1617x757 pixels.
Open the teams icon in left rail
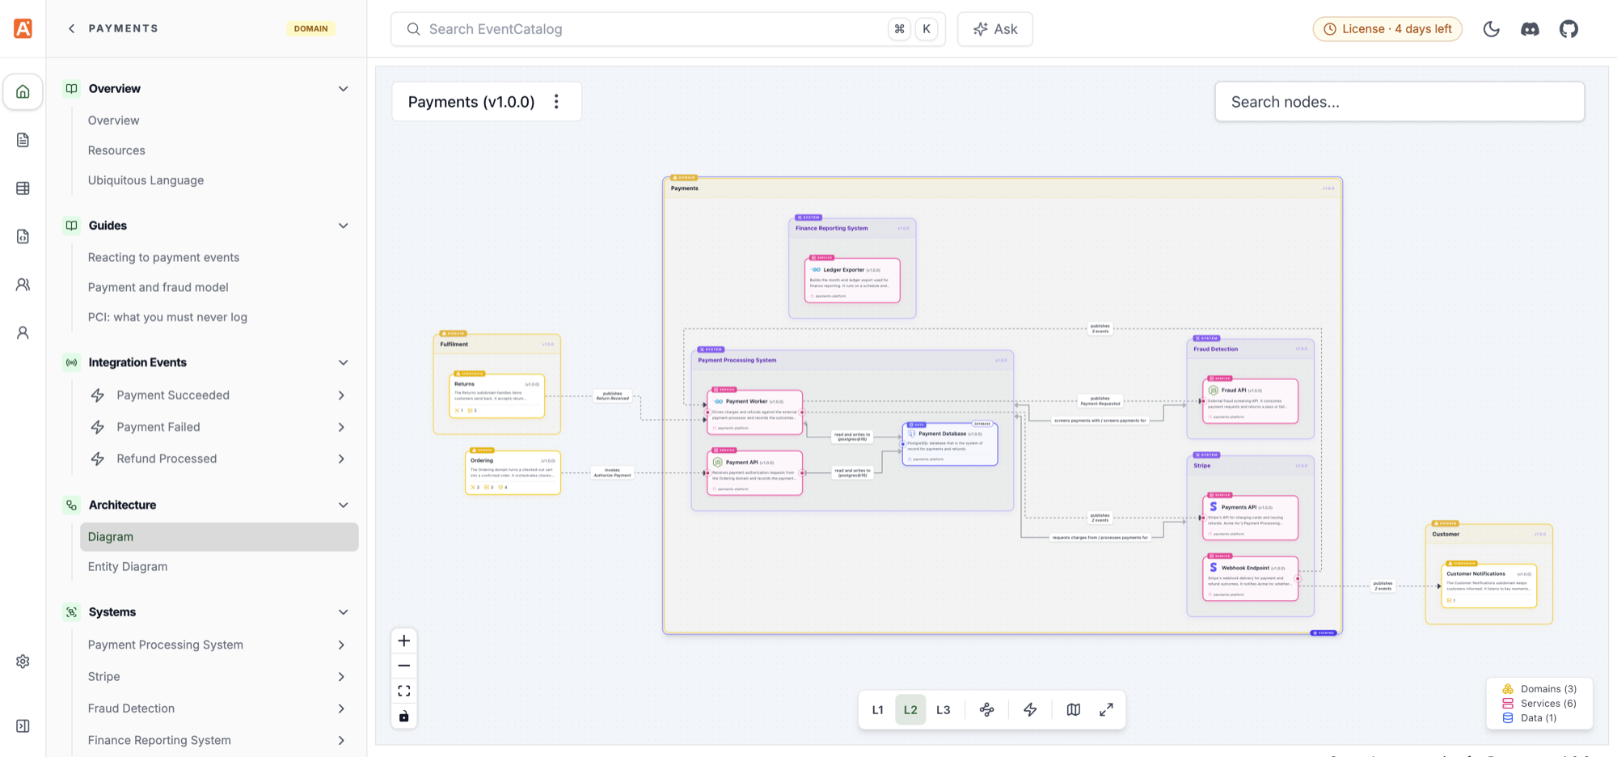tap(23, 285)
